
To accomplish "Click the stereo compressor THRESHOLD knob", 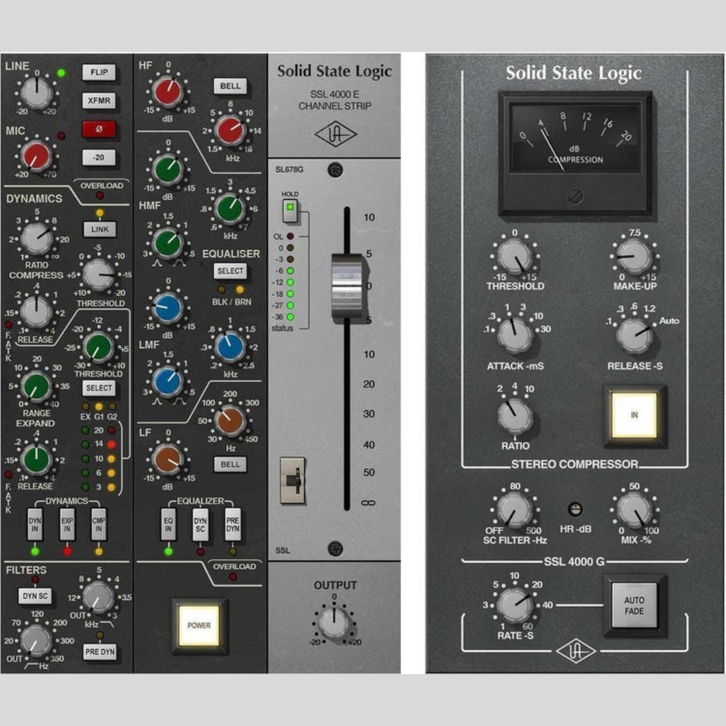I will 514,257.
